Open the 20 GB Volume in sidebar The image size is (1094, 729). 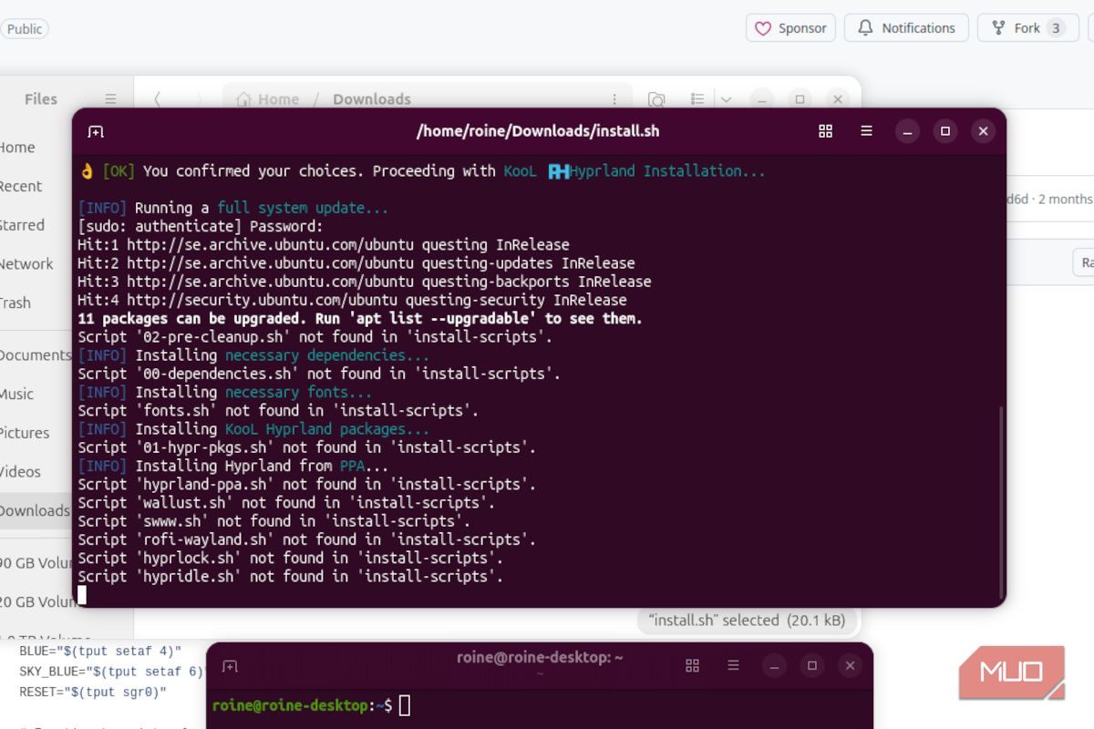pyautogui.click(x=36, y=602)
